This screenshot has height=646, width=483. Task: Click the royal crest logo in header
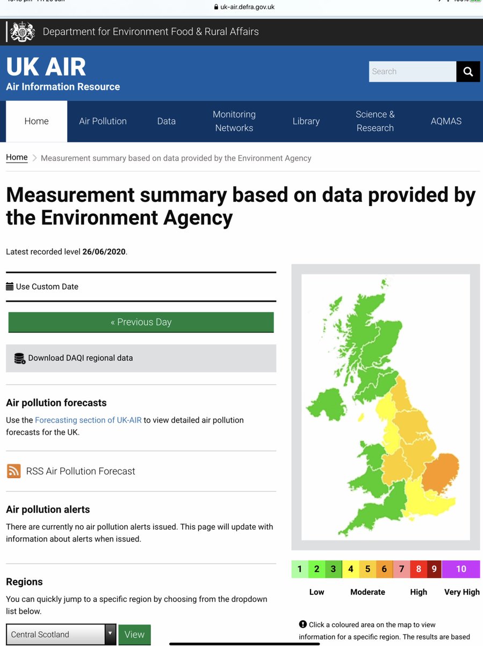pyautogui.click(x=23, y=32)
